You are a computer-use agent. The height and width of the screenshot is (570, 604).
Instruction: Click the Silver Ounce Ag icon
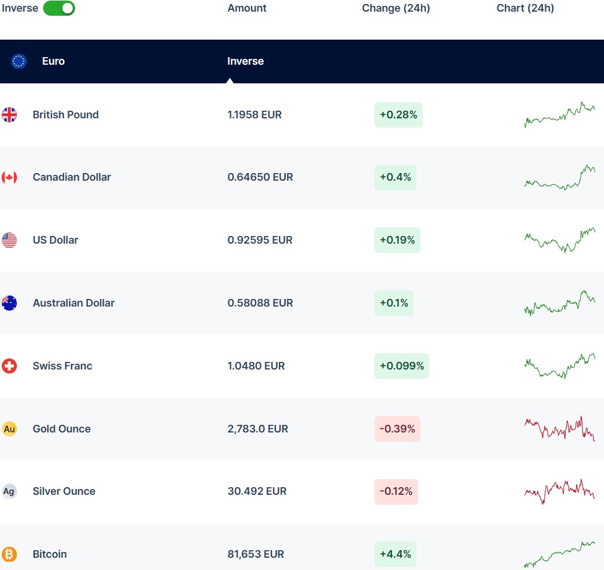click(9, 491)
